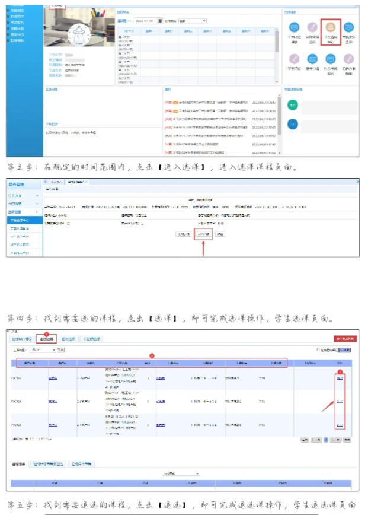Open course name link in topmost course row
This screenshot has width=368, height=515.
pos(53,378)
